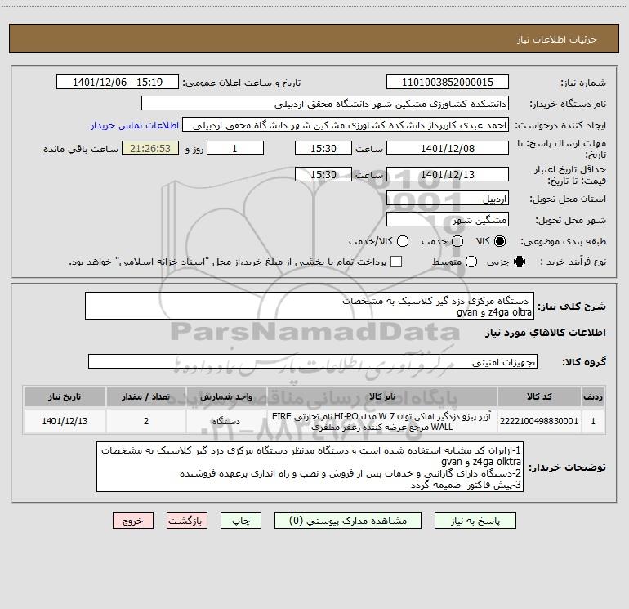Click the need number field 1101003852000015
The height and width of the screenshot is (609, 629).
[x=448, y=83]
